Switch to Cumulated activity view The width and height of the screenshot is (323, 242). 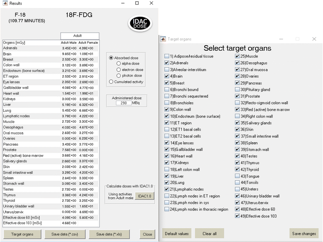pos(111,82)
